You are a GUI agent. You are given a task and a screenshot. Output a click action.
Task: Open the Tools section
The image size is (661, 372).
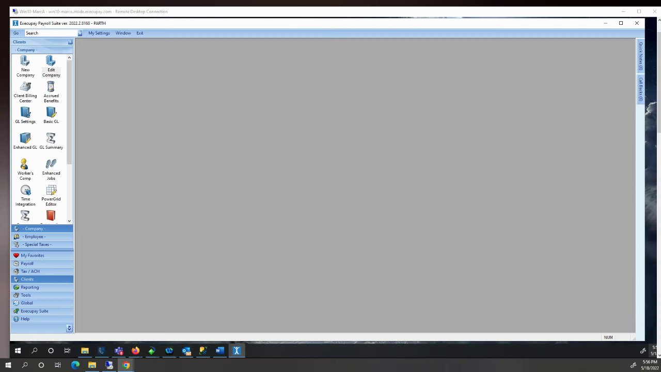click(42, 295)
